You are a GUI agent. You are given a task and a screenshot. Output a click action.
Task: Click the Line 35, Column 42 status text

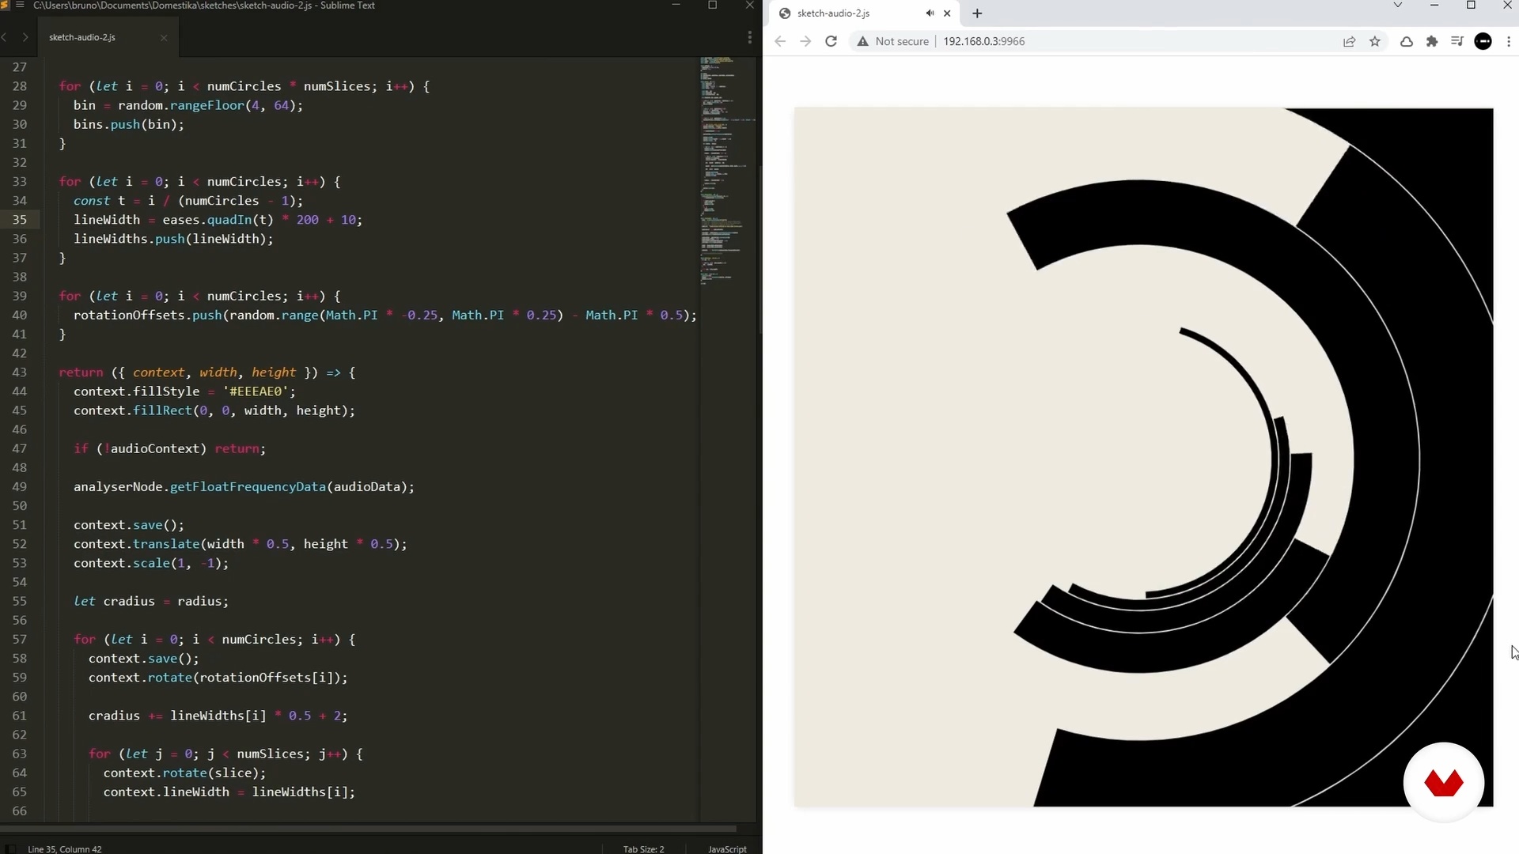[x=65, y=848]
